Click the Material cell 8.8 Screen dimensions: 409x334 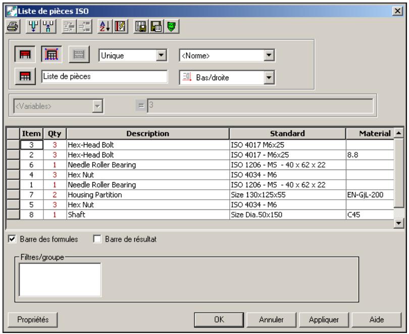(x=370, y=155)
